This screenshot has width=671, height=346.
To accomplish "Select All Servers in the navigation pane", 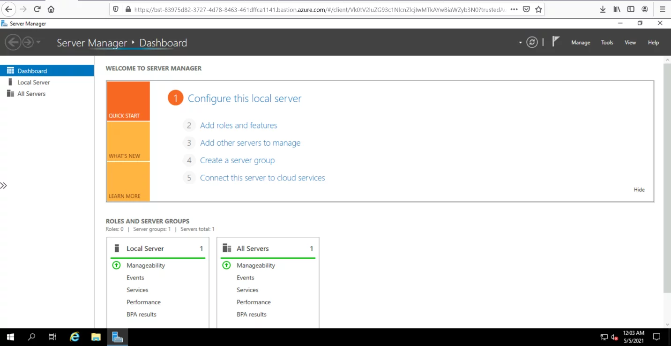I will pos(47,94).
